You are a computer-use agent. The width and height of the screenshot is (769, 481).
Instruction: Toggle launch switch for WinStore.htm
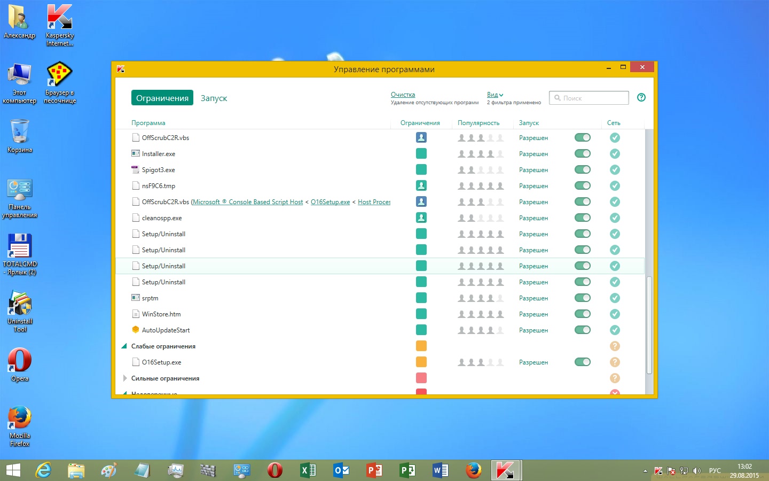(582, 314)
